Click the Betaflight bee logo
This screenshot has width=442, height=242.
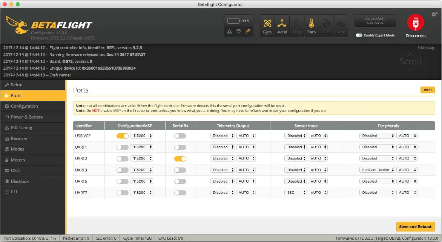pyautogui.click(x=17, y=25)
